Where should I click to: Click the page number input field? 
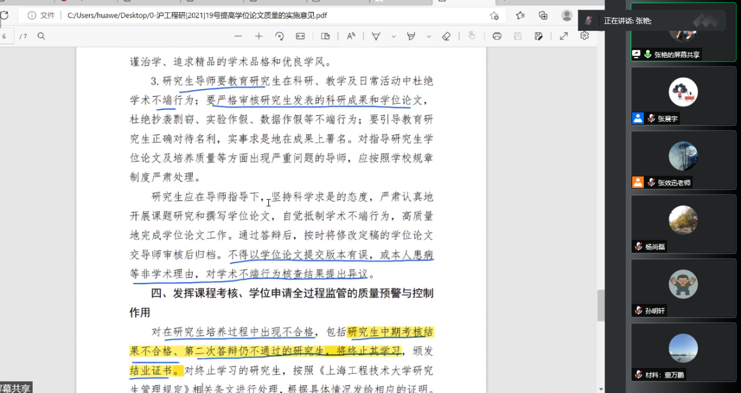(5, 36)
